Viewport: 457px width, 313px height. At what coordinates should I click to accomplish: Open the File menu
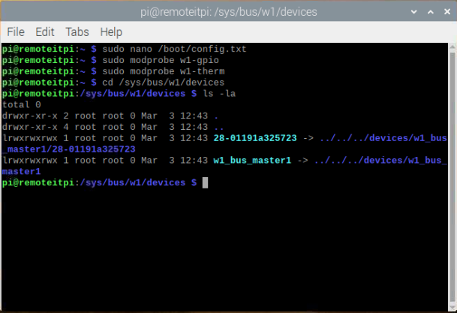(x=16, y=32)
